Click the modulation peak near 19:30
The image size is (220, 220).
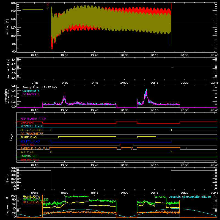pyautogui.click(x=64, y=99)
